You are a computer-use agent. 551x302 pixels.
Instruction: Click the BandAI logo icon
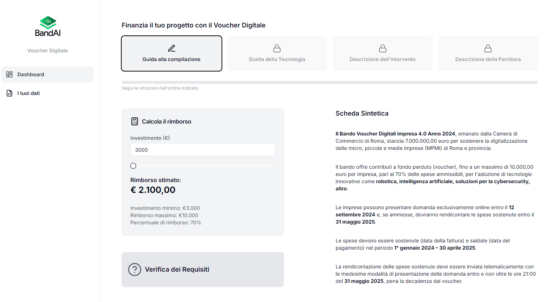(48, 22)
